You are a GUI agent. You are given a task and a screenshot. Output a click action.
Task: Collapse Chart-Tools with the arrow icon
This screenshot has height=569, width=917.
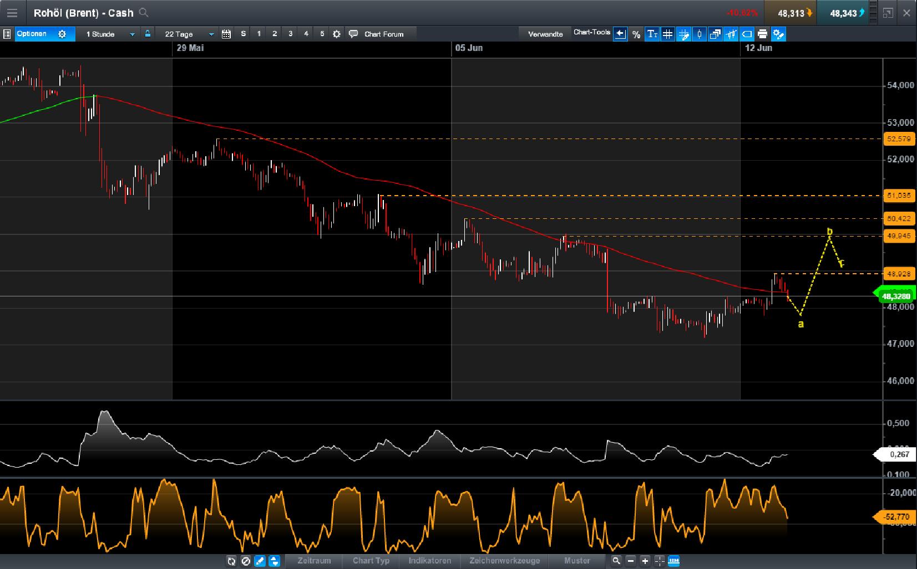[x=620, y=34]
